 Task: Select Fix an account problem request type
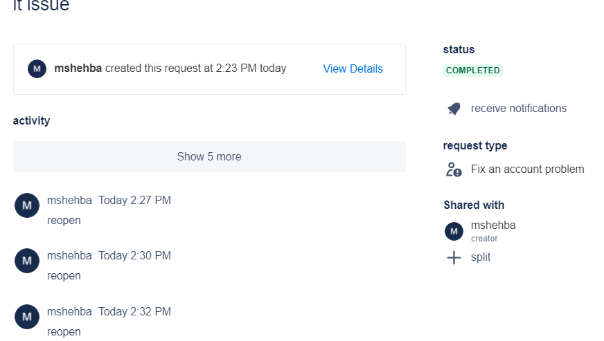[527, 169]
